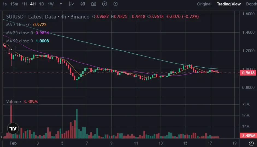Click the Feb date axis label
This screenshot has width=257, height=147.
[x=13, y=143]
